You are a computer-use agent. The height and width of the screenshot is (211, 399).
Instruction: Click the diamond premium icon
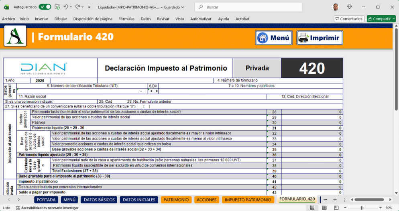(349, 7)
